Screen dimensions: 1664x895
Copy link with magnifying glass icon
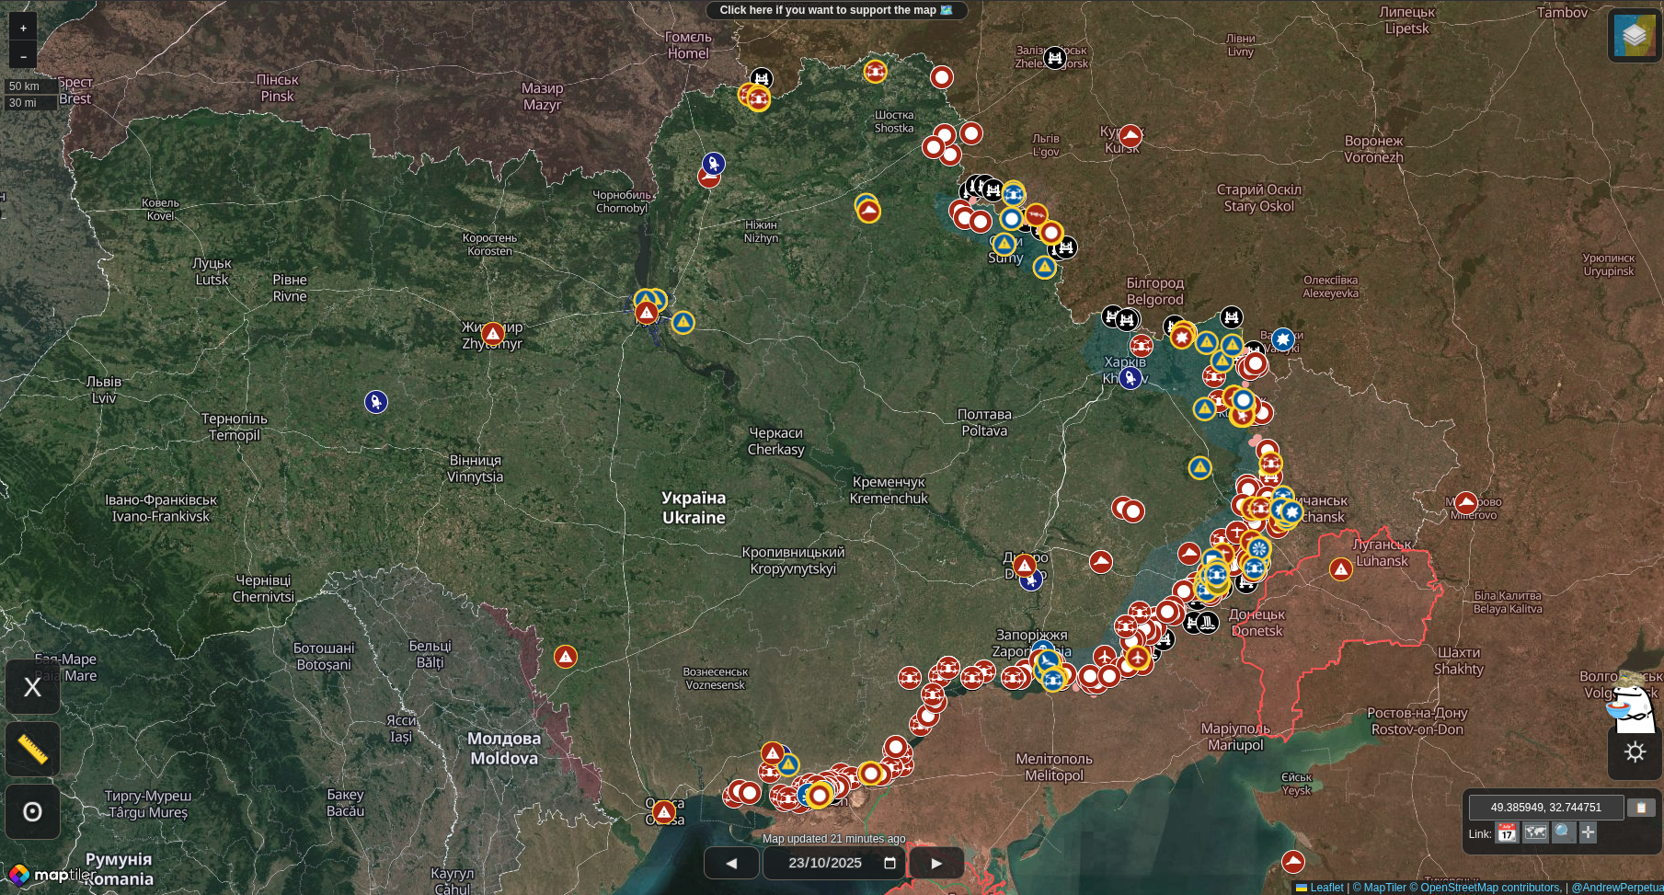click(x=1563, y=832)
